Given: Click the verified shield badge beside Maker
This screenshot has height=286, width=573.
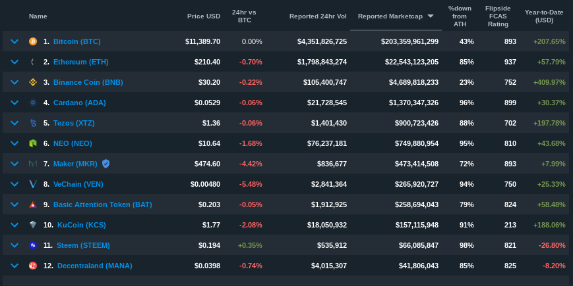Looking at the screenshot, I should (106, 164).
